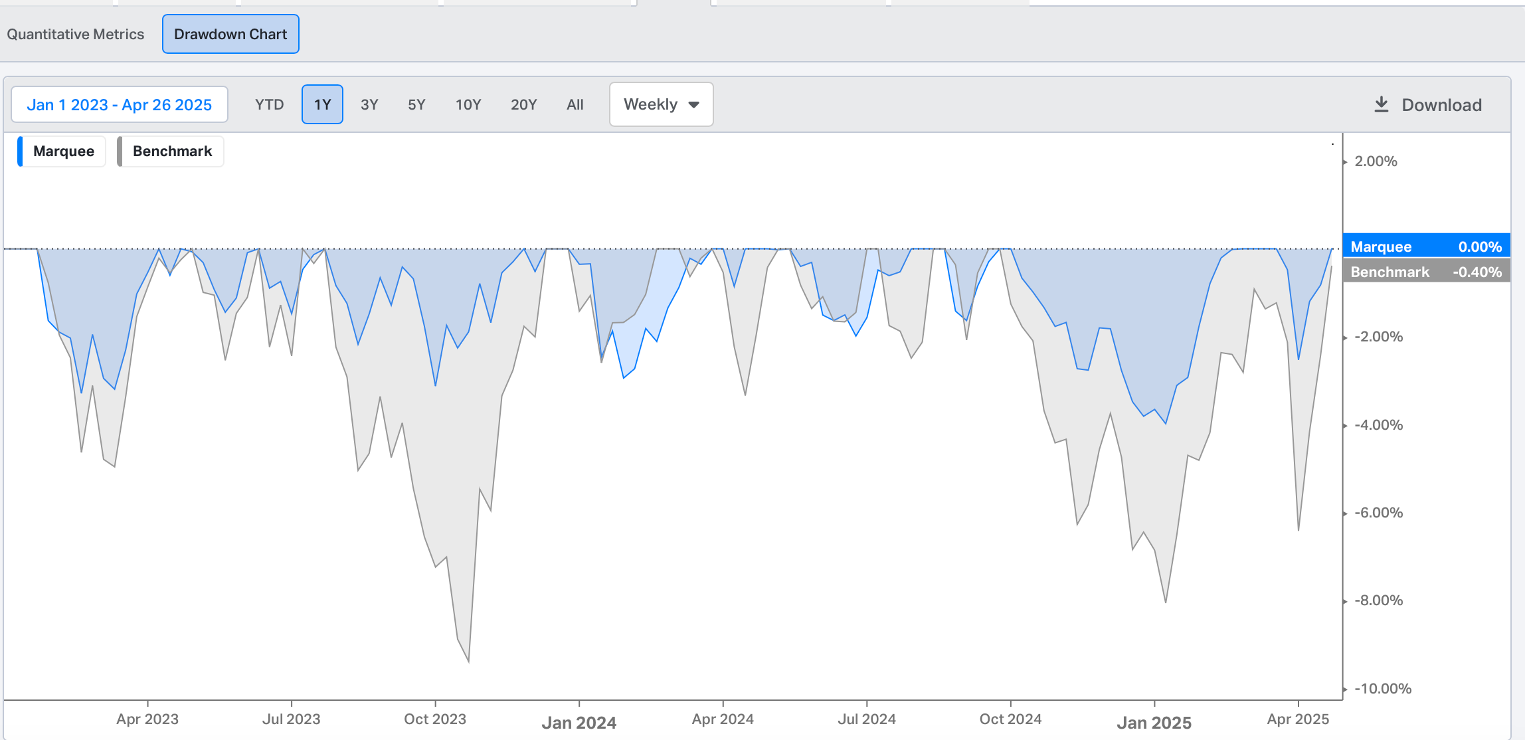Click the gray Benchmark color swatch
1525x740 pixels.
coord(120,151)
